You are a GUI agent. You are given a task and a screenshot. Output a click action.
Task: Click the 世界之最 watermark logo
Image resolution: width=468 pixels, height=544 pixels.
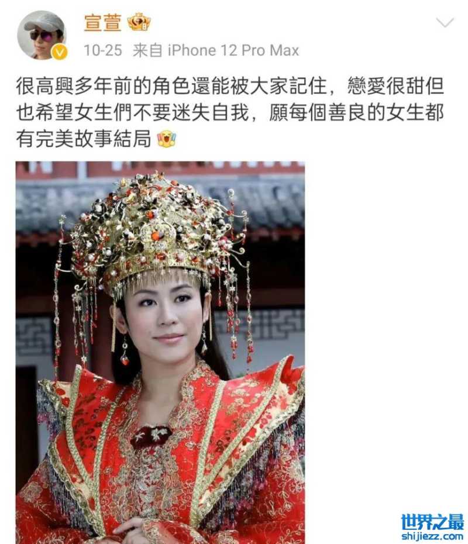(x=432, y=522)
